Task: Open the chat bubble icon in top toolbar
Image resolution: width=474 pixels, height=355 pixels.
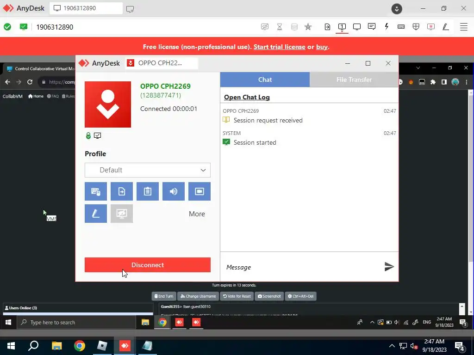Action: [x=372, y=27]
